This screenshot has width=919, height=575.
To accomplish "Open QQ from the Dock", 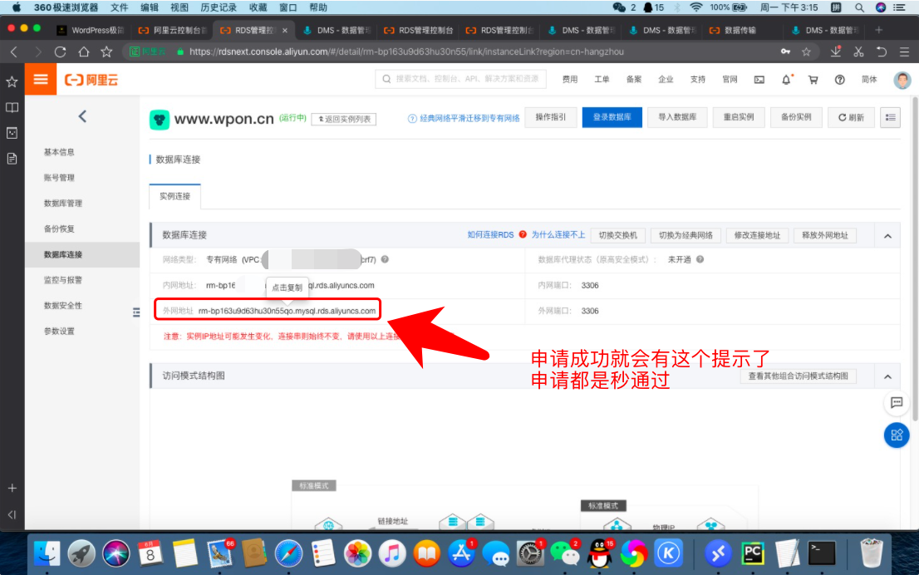I will (600, 553).
